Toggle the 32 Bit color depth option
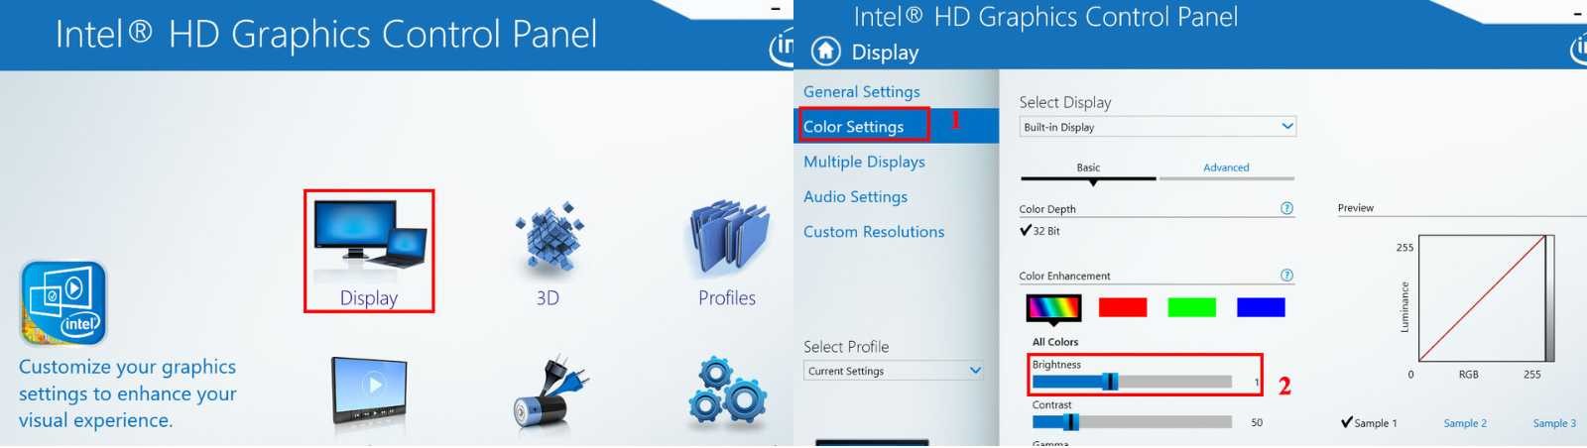 click(1039, 230)
